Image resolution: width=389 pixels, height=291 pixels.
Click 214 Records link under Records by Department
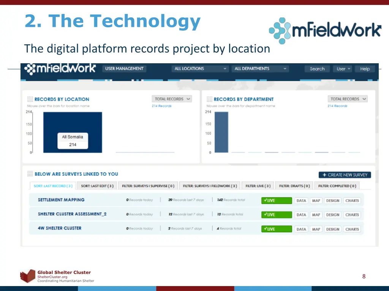coord(337,106)
